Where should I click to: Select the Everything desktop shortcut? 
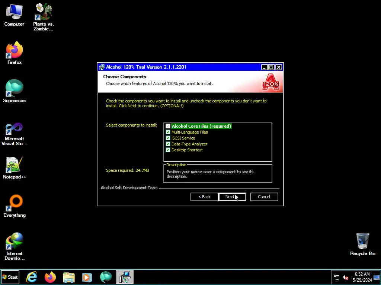[x=15, y=206]
